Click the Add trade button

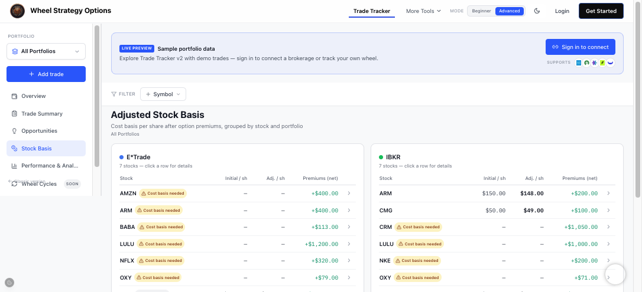[46, 74]
